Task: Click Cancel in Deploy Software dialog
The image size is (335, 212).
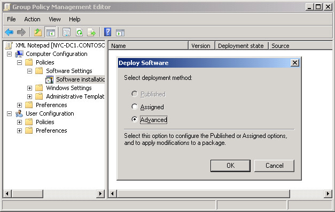Action: tap(274, 166)
